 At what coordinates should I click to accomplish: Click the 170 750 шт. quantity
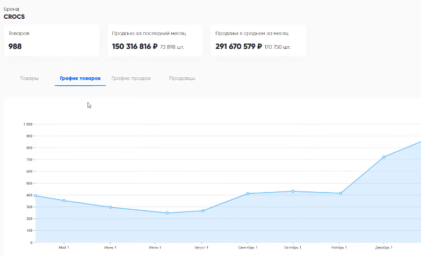coord(277,47)
